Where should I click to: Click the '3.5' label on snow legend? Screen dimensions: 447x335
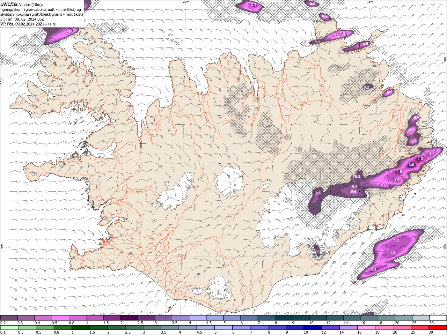(175, 323)
